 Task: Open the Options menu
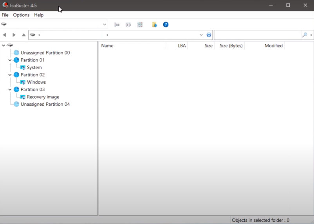point(21,15)
